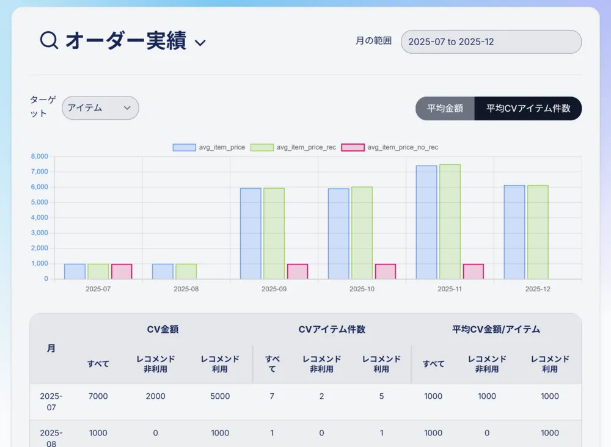Click the green bar for 2025-08
The height and width of the screenshot is (447, 611).
[x=186, y=272]
